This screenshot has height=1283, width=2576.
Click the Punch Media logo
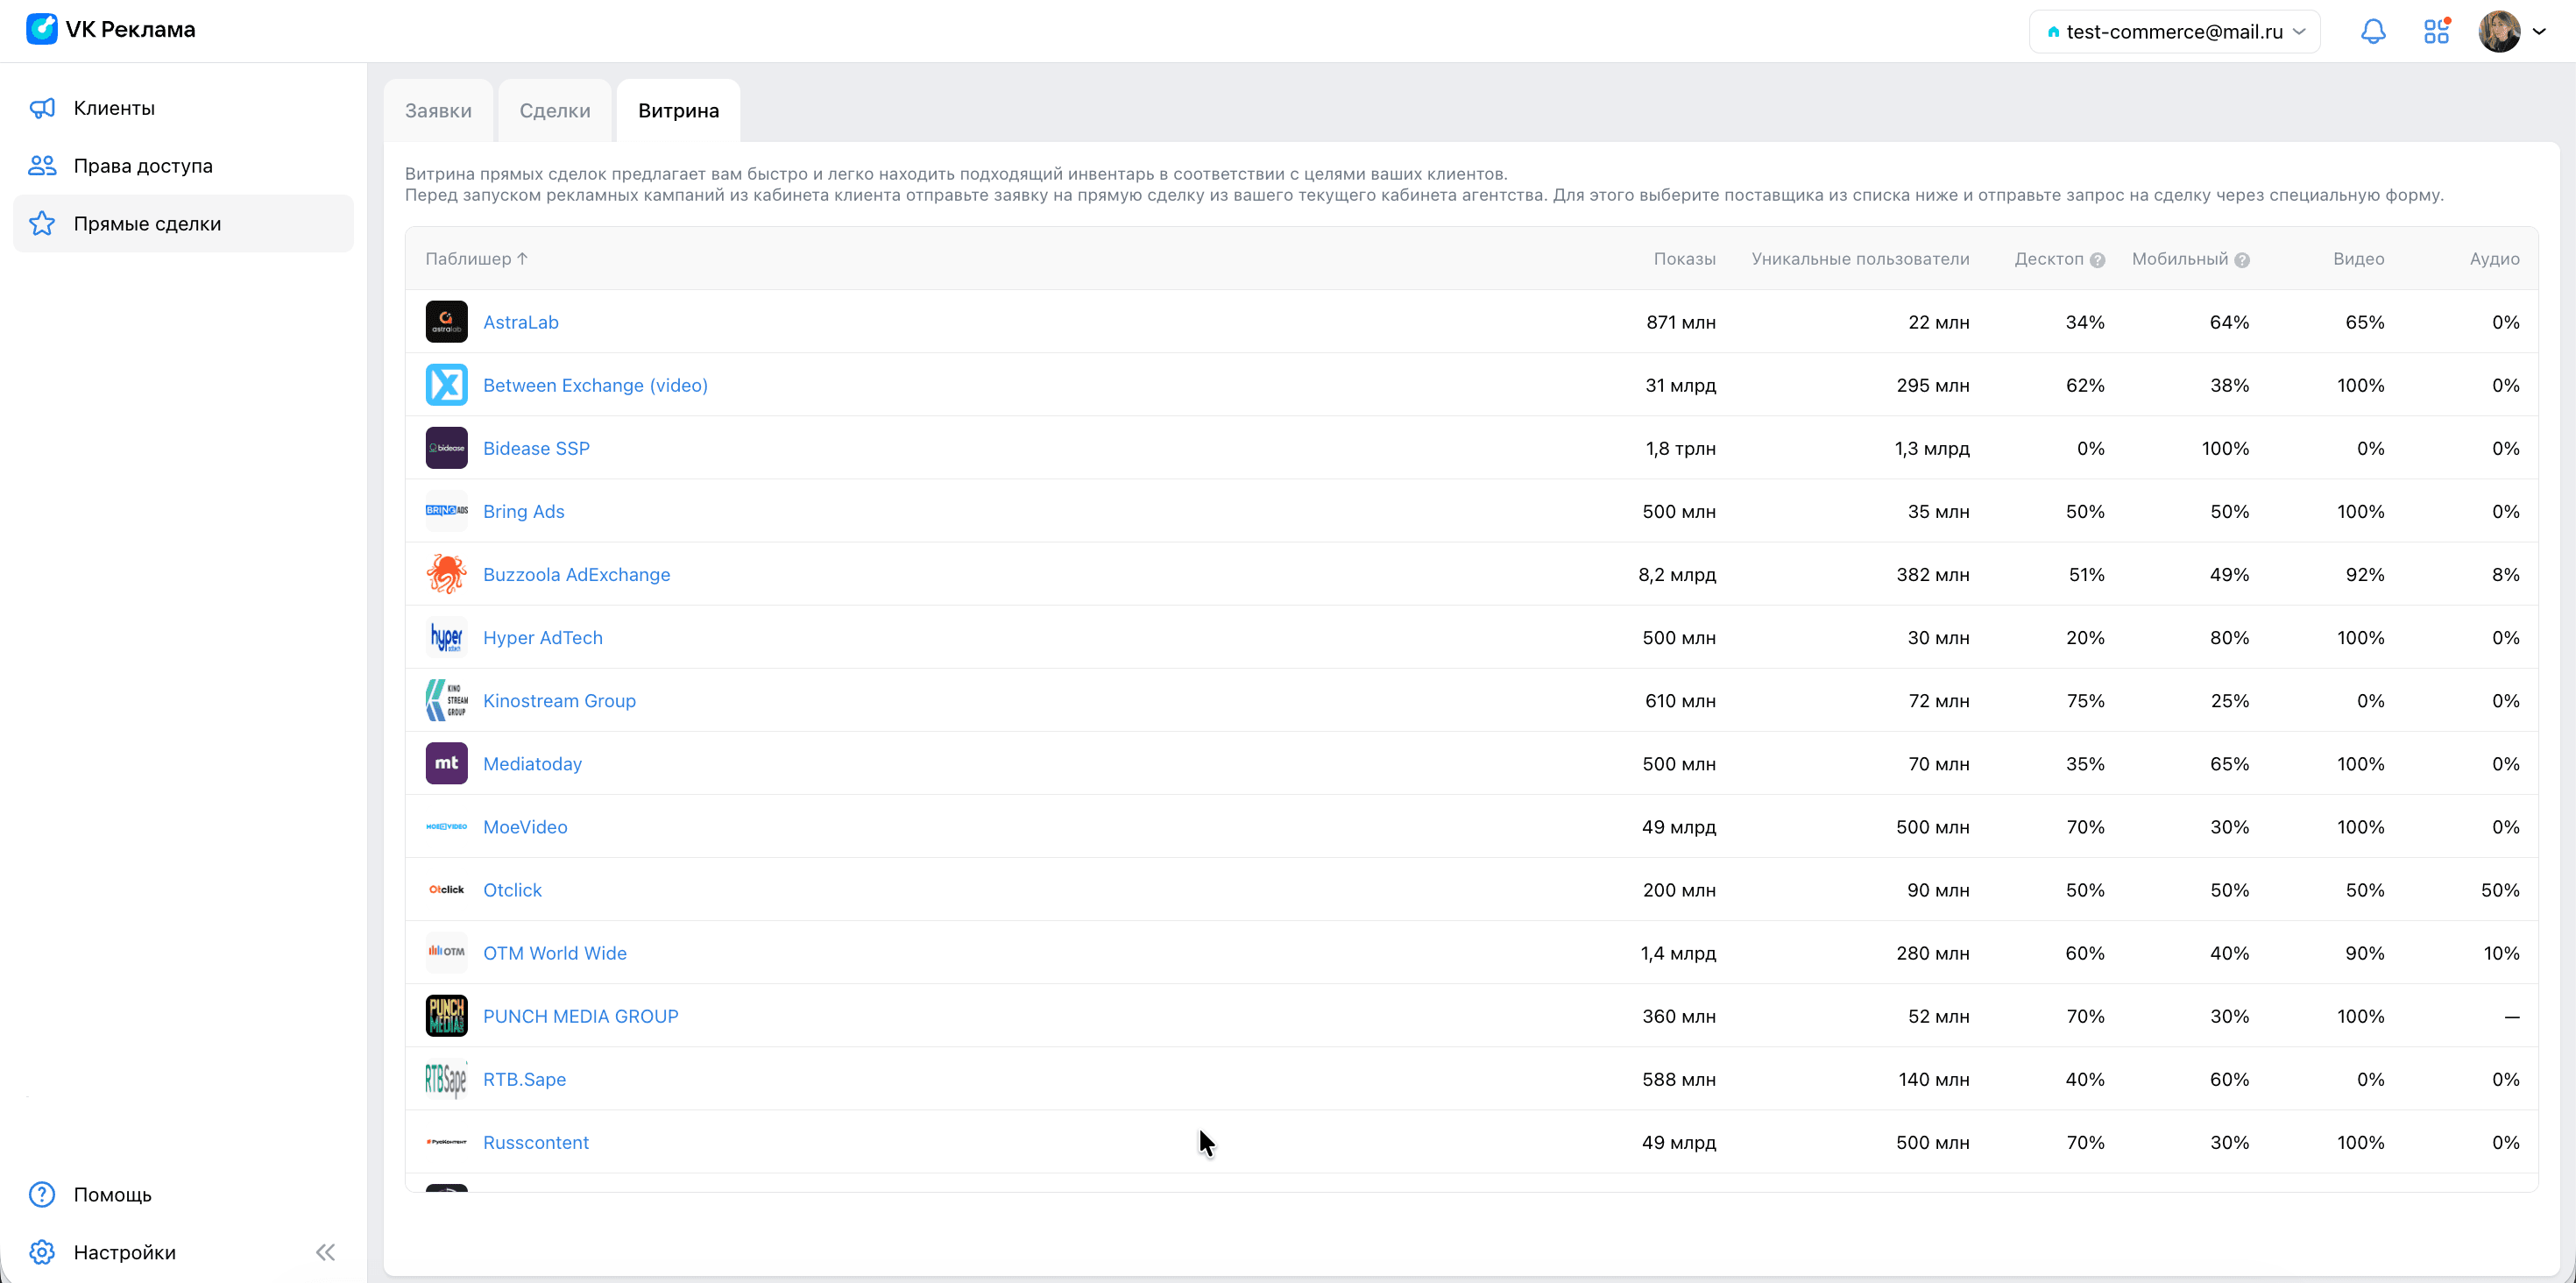point(446,1015)
